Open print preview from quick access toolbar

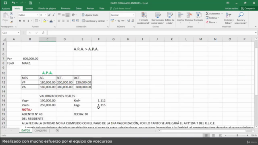tap(31, 3)
